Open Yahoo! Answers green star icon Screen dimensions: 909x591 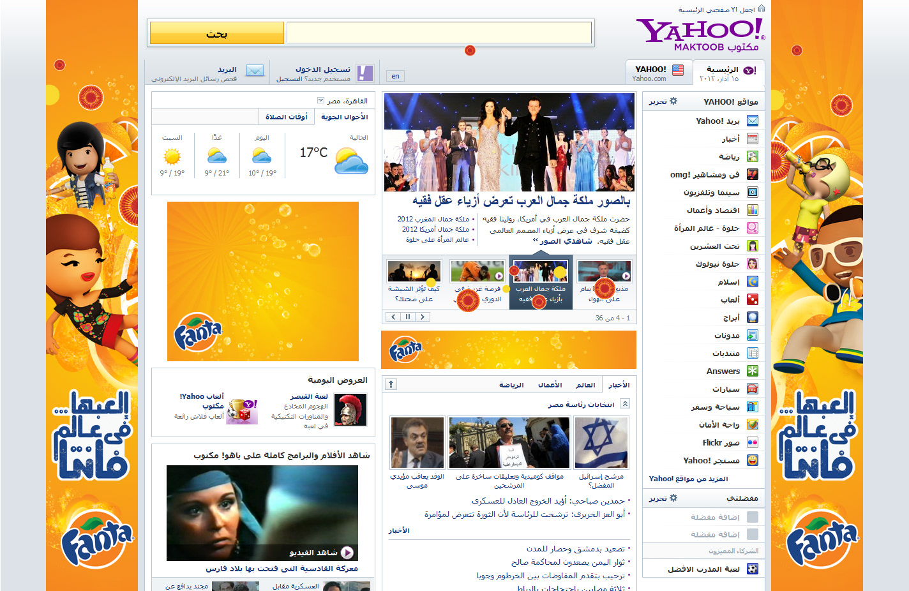coord(753,371)
